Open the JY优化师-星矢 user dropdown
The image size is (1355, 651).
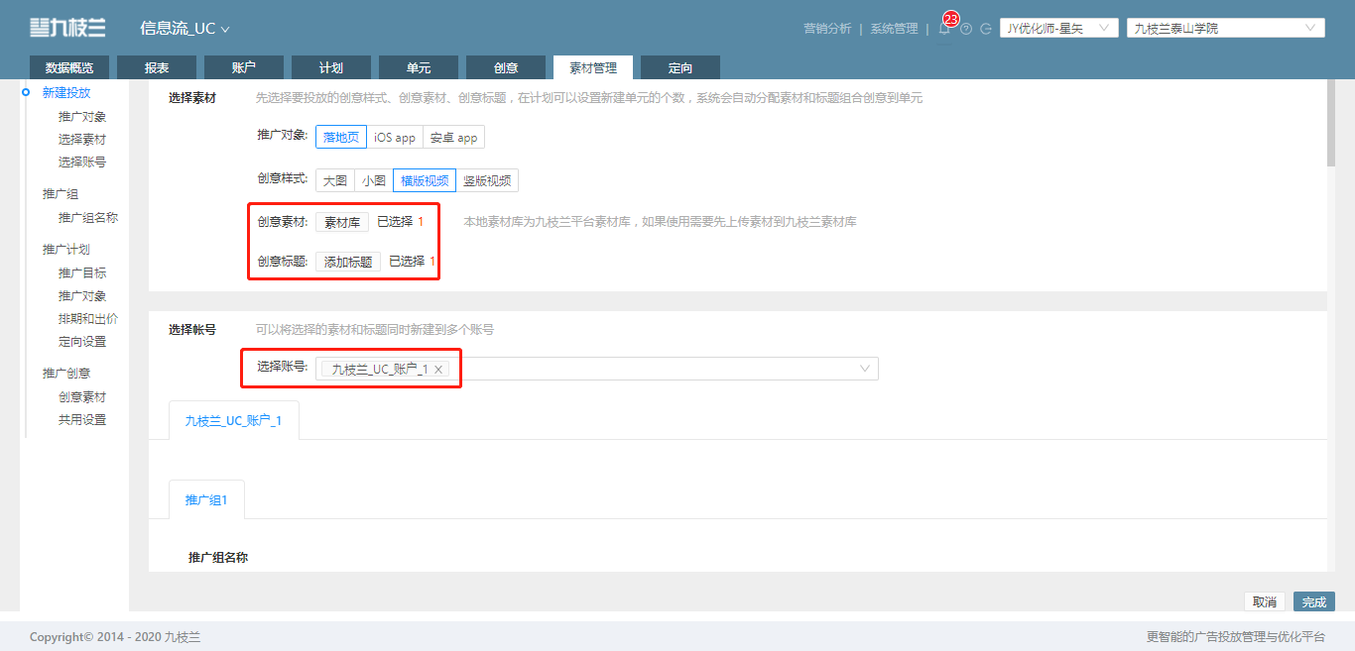click(1058, 28)
